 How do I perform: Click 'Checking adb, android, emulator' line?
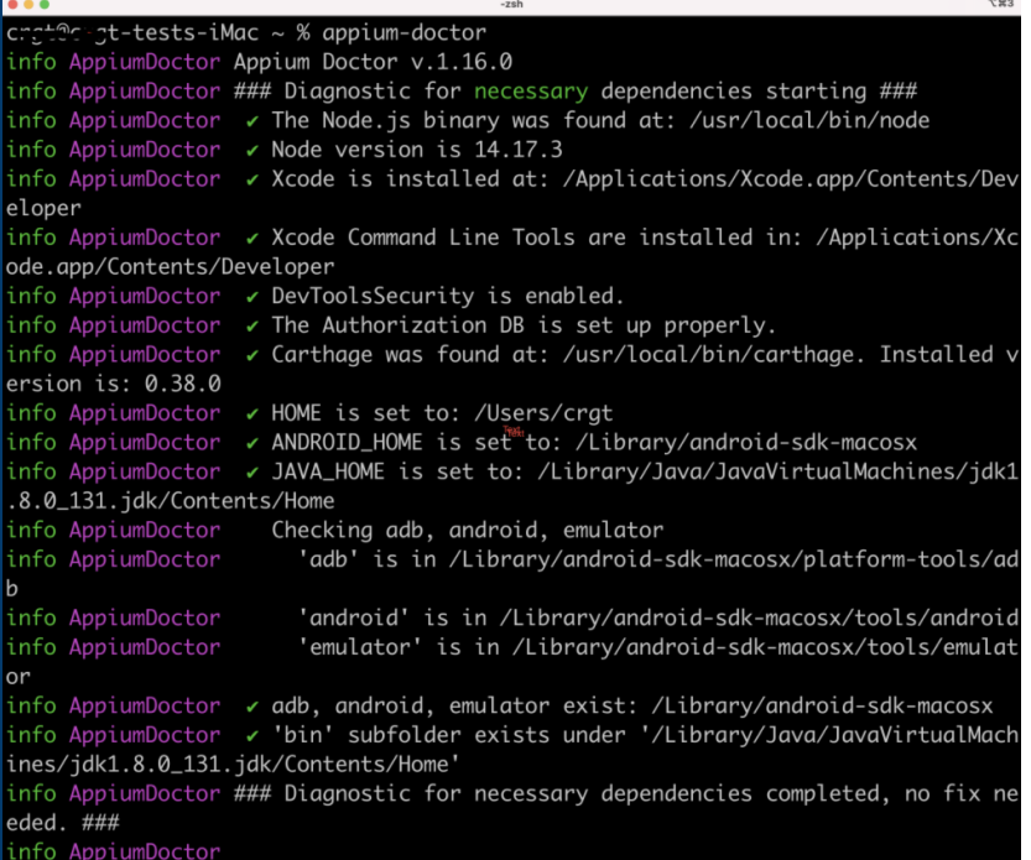click(467, 531)
